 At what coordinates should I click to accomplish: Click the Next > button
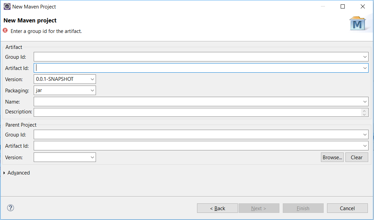tap(259, 208)
